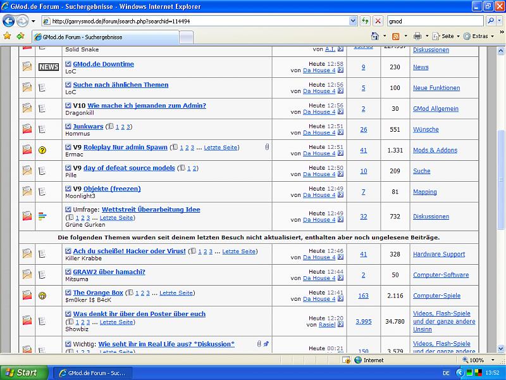Tick the checkbox beside GMod.de Downtime thread
Screen dimensions: 506x380
68,64
